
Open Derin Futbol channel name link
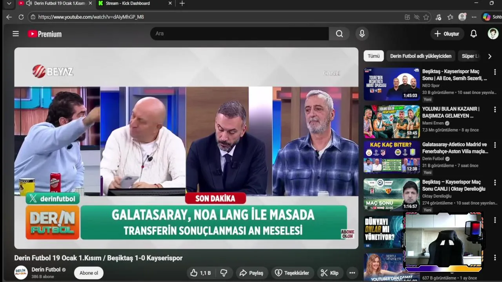click(46, 269)
